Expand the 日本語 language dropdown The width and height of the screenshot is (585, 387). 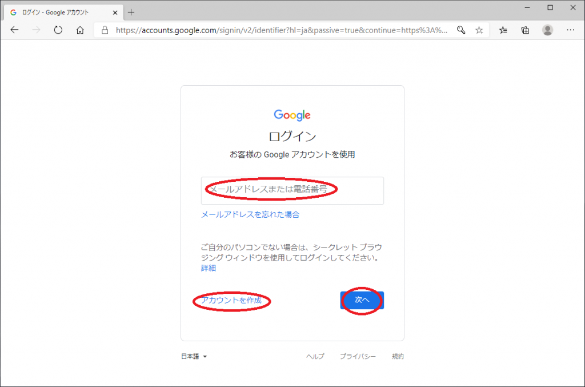[x=194, y=357]
